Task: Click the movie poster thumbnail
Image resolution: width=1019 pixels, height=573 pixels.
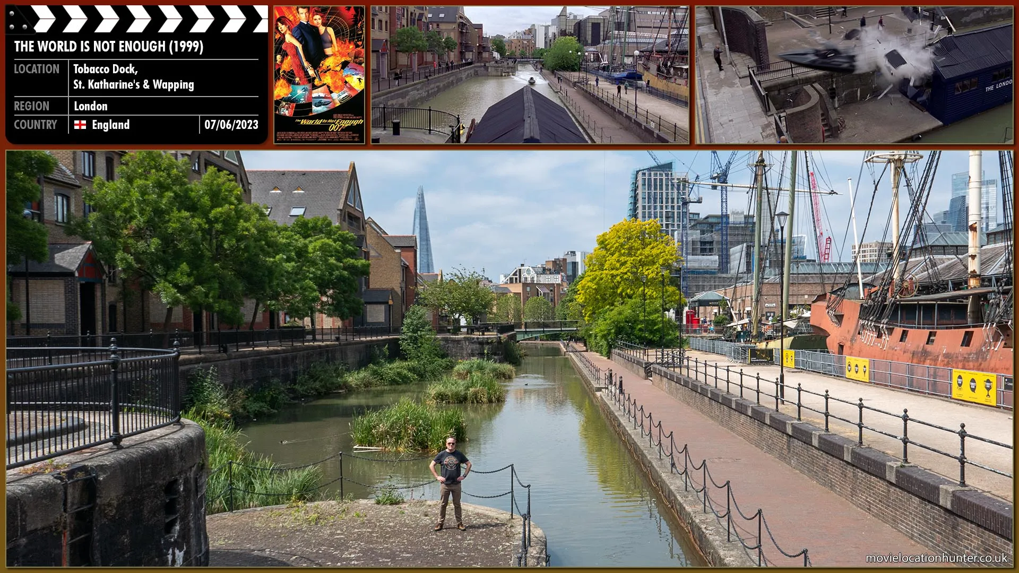Action: [x=319, y=75]
